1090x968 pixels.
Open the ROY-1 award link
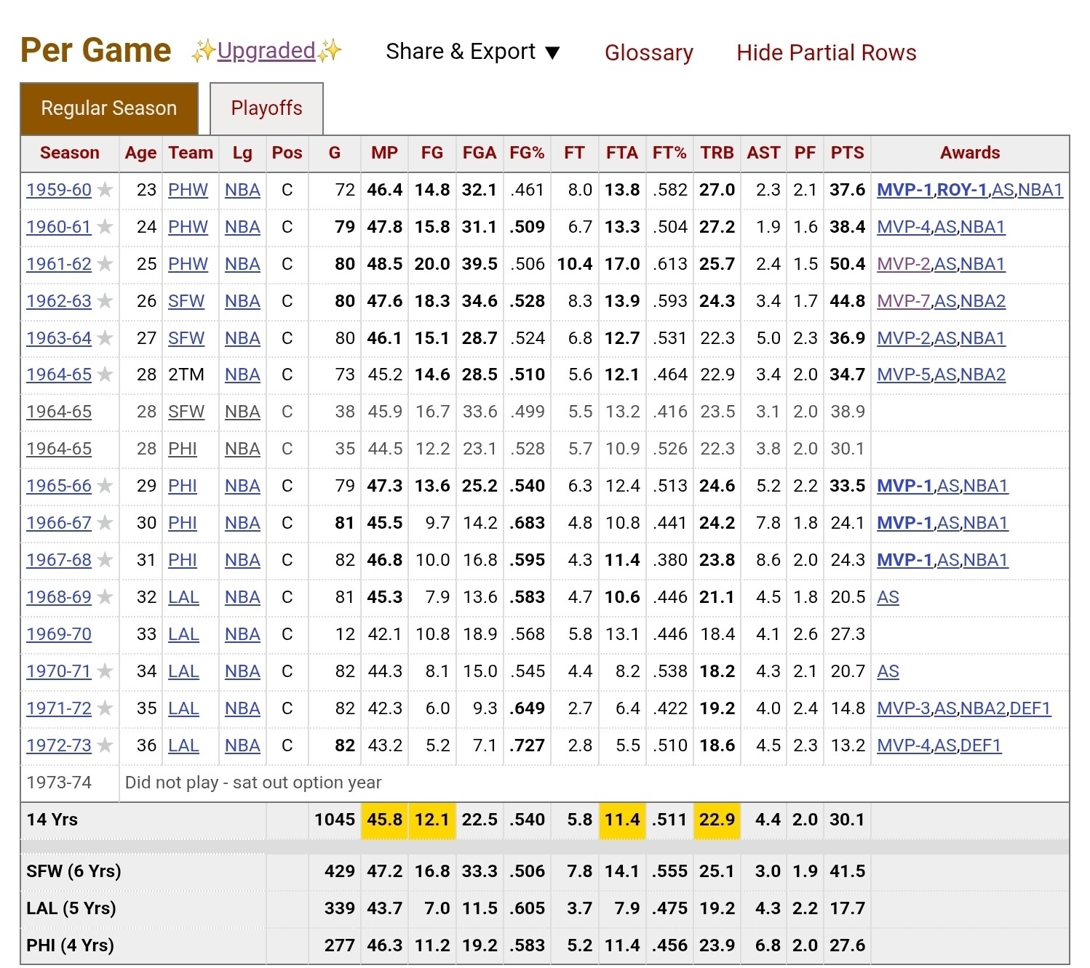point(963,190)
